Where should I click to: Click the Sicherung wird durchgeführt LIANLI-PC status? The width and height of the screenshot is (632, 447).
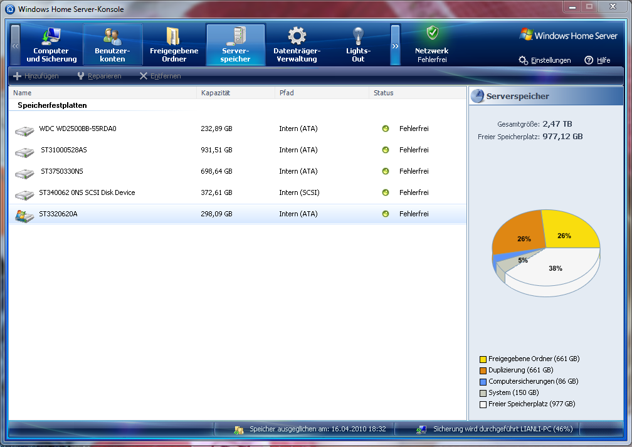(503, 429)
